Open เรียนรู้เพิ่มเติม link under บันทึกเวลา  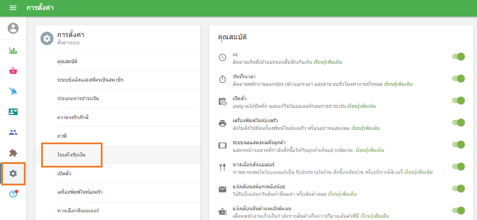point(398,84)
